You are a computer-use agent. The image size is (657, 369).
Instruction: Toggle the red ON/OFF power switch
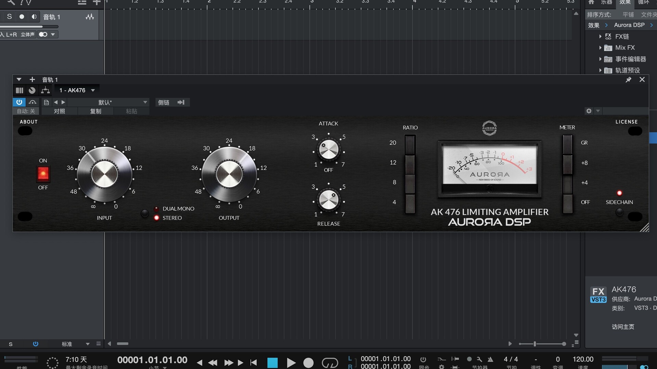click(43, 174)
